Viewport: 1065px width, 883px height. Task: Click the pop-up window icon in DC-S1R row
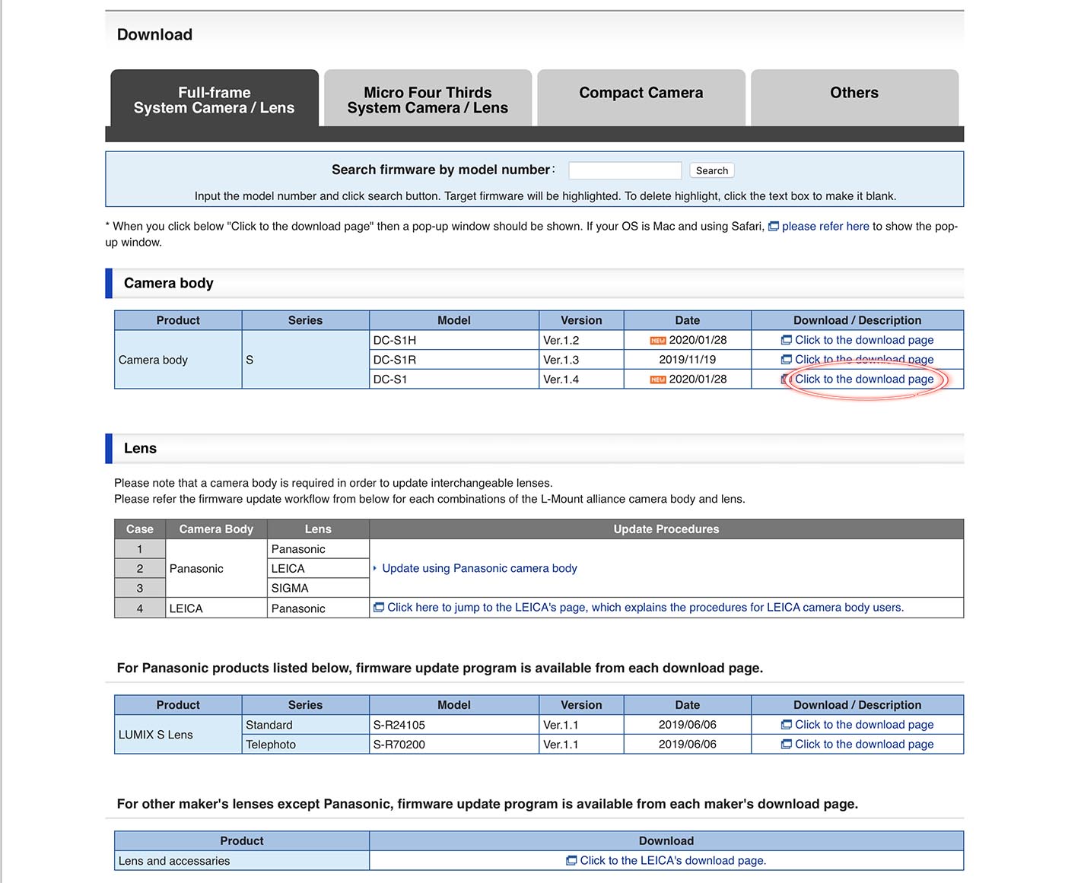tap(787, 360)
